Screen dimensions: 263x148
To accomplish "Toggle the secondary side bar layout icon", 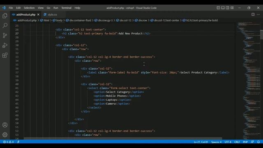I will pyautogui.click(x=227, y=8).
